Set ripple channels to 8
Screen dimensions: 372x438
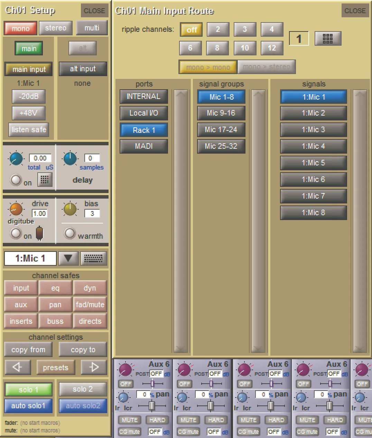point(217,48)
